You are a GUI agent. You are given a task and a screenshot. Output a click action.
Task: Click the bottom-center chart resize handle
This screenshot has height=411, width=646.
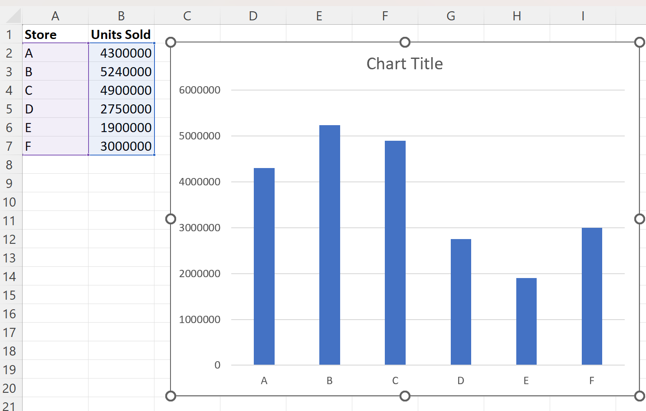(x=405, y=396)
